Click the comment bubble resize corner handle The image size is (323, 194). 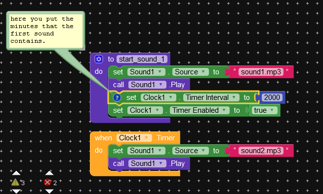point(82,48)
